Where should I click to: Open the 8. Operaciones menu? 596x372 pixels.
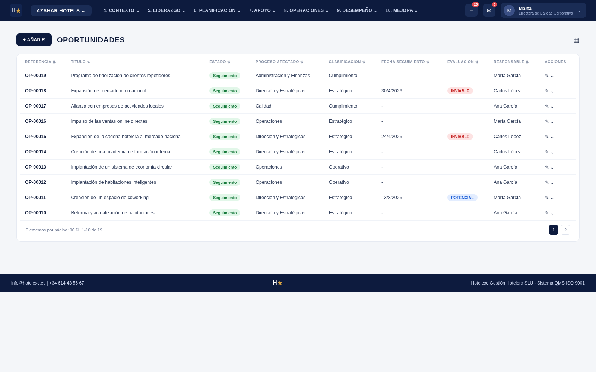point(306,10)
